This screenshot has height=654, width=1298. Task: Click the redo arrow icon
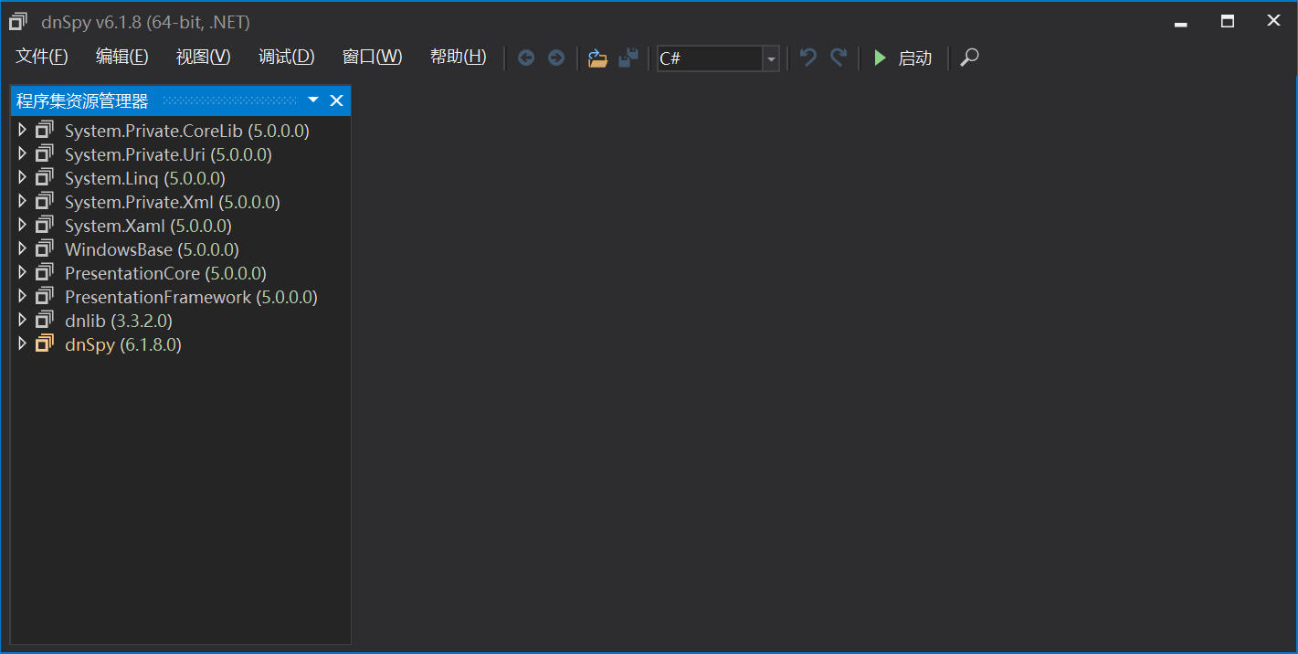coord(839,58)
